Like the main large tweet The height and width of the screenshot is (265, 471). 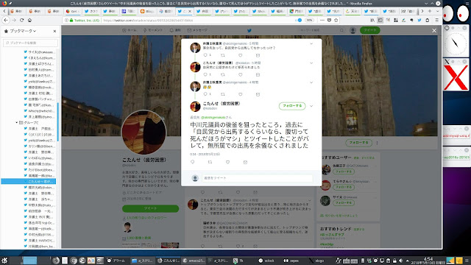pyautogui.click(x=227, y=162)
